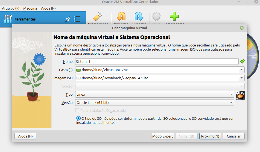Screen dimensions: 260x152
Task: Open the Arquivo menu
Action: pos(10,8)
